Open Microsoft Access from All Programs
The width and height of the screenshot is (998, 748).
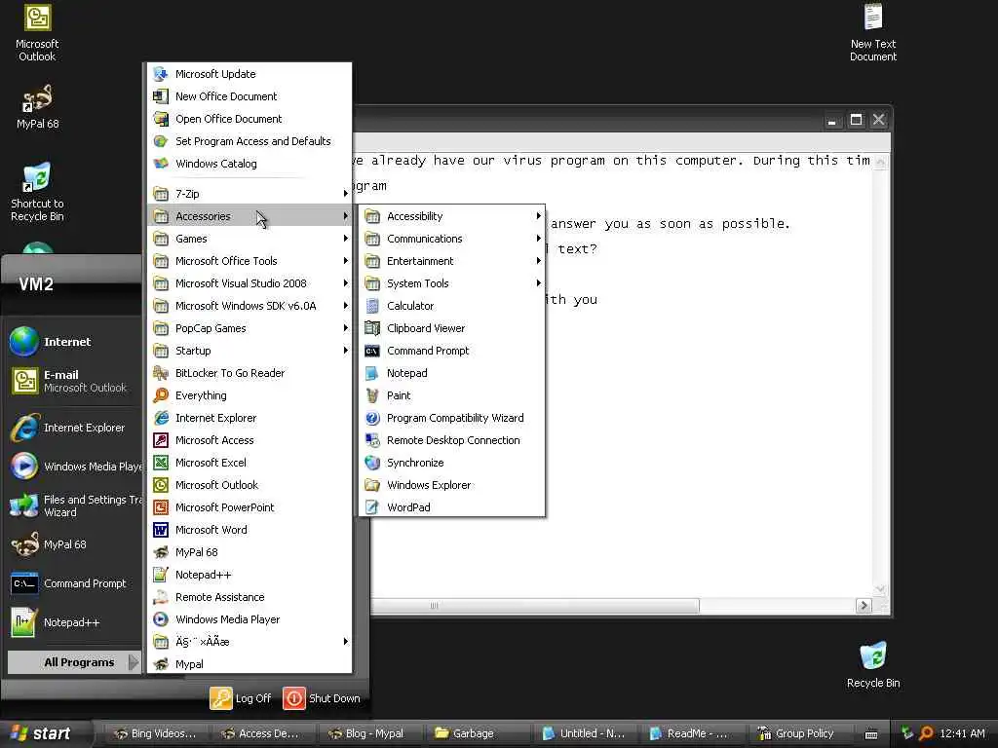click(x=249, y=440)
